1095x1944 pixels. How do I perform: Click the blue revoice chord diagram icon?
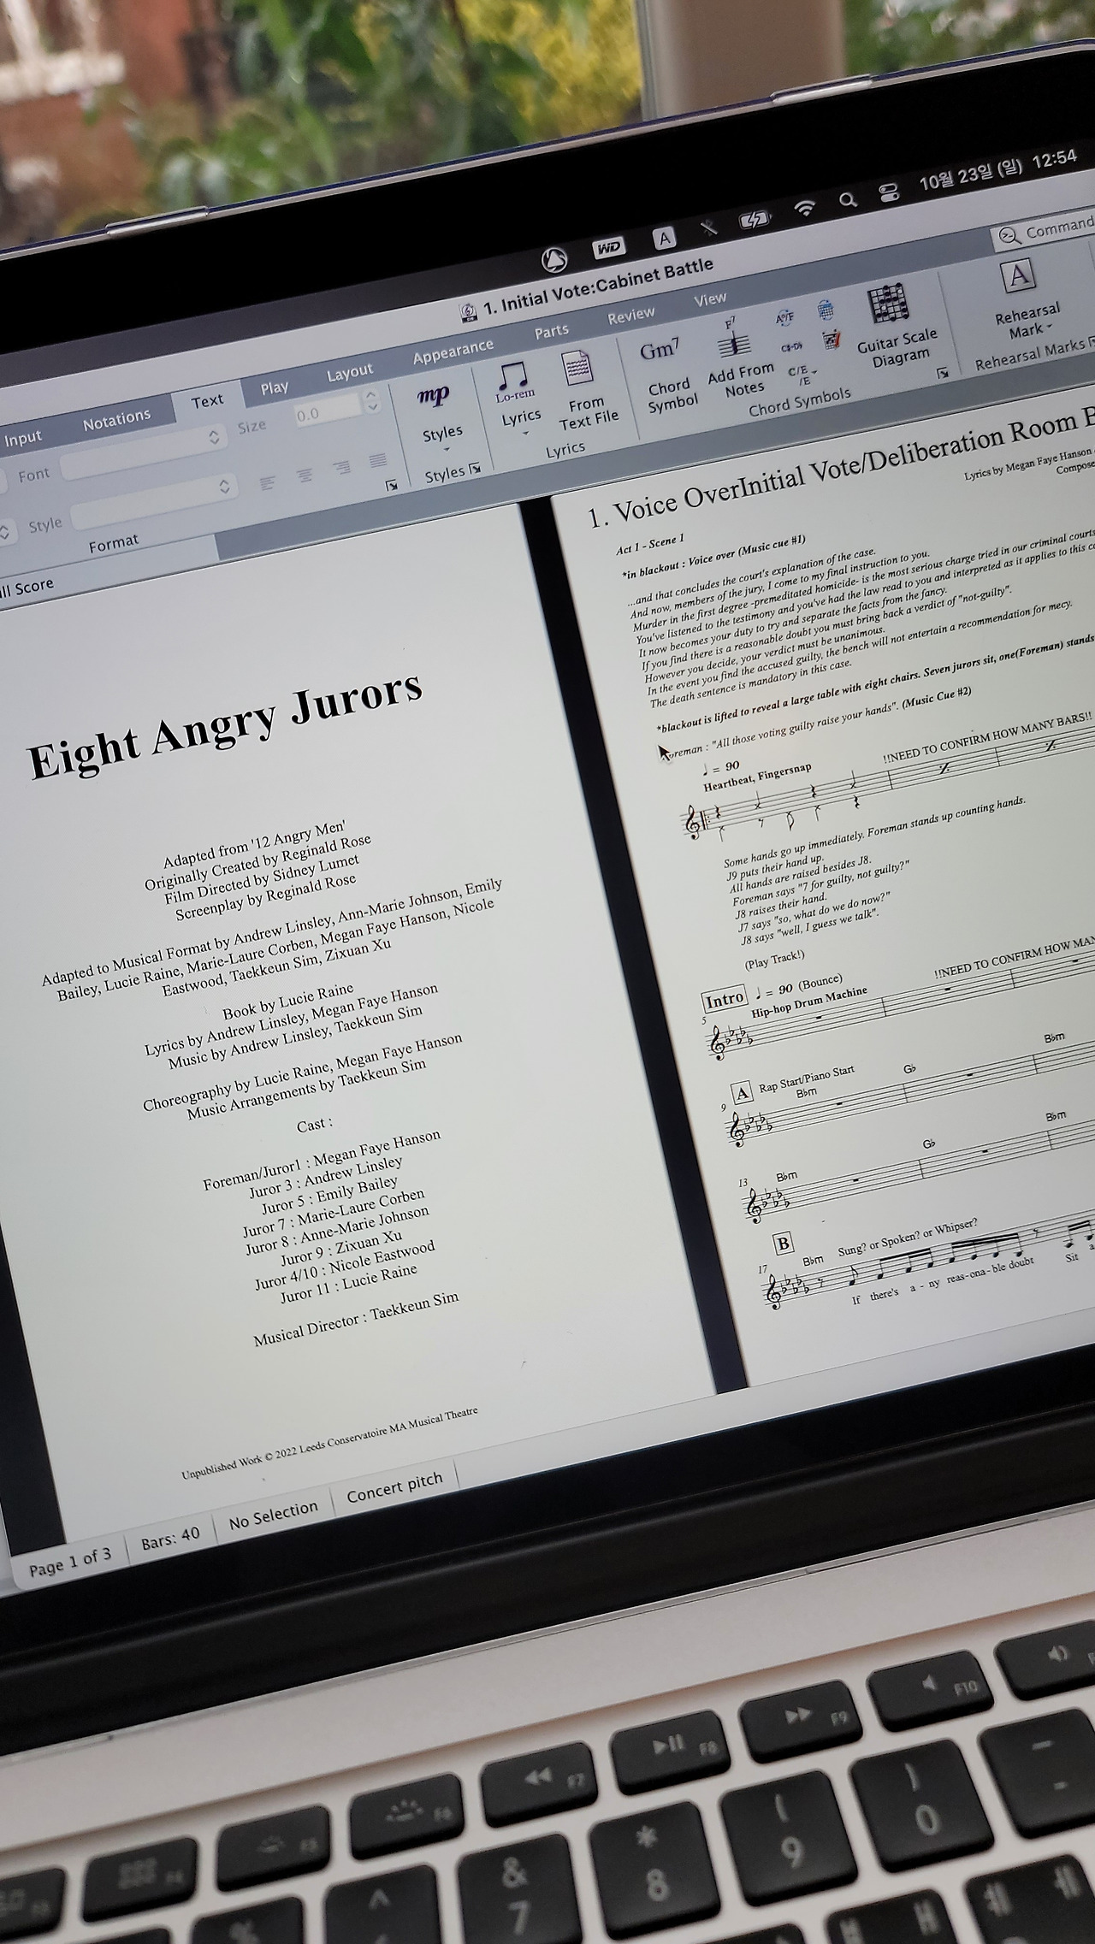(x=826, y=309)
